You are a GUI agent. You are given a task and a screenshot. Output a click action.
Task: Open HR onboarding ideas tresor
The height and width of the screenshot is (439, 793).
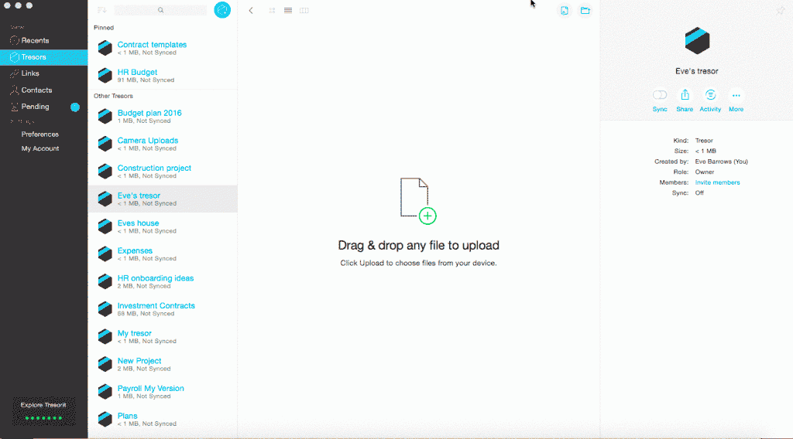[x=163, y=281]
